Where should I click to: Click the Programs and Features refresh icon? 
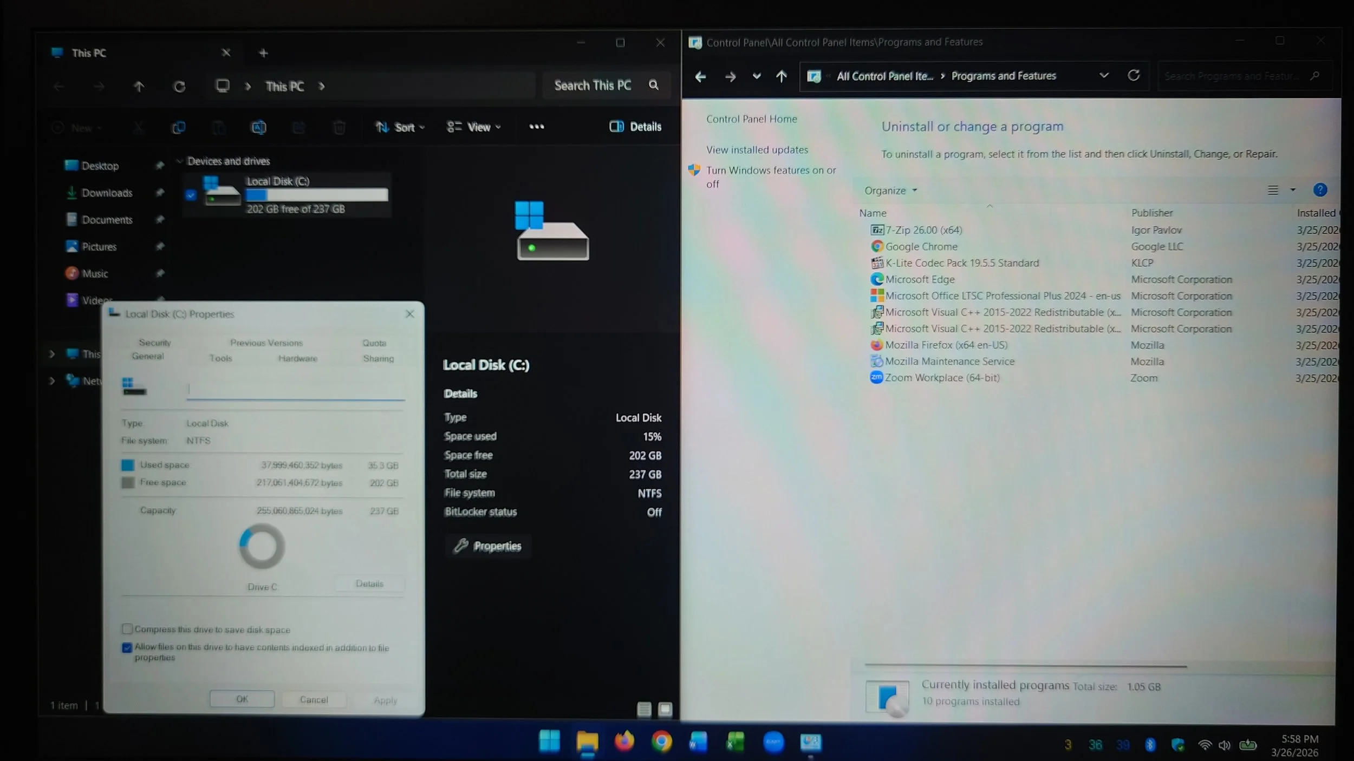click(1134, 76)
